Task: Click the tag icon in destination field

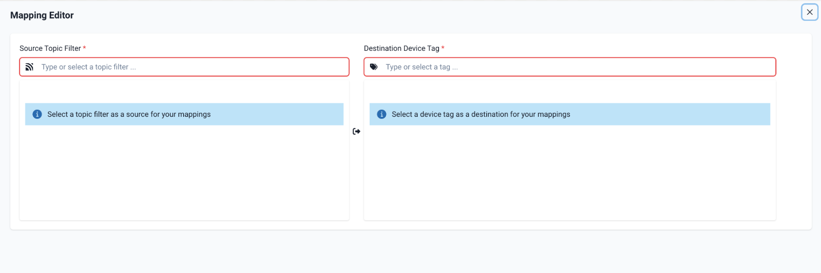Action: [374, 67]
